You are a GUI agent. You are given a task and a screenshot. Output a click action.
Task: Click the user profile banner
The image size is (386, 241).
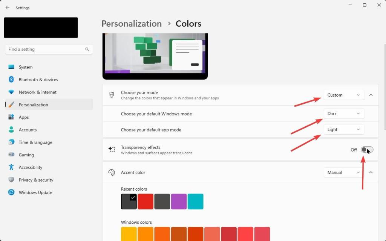tap(41, 27)
